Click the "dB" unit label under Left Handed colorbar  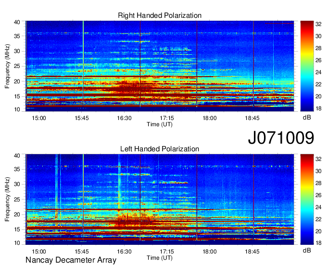tap(307, 250)
